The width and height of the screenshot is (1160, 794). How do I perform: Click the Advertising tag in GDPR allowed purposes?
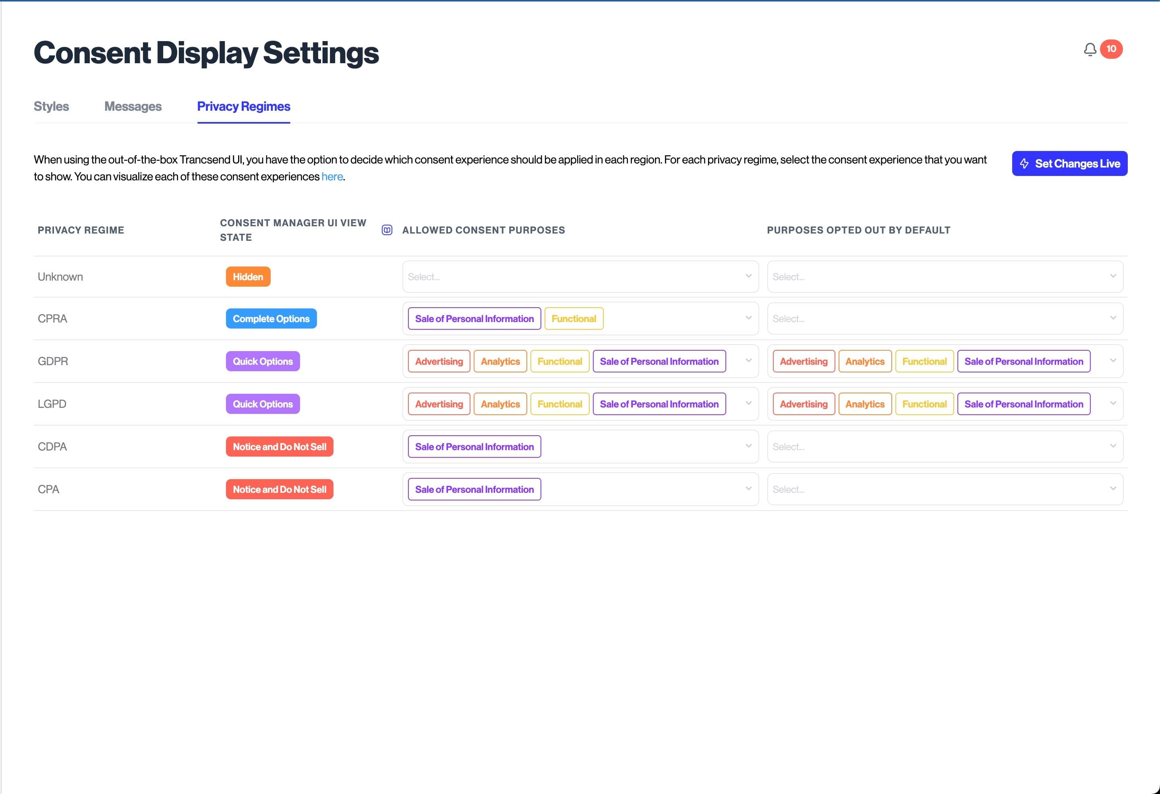[439, 361]
